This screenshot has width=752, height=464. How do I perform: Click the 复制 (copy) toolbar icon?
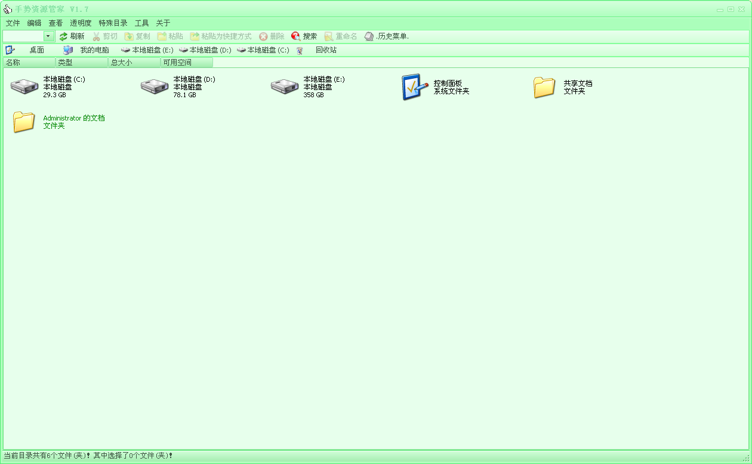(129, 36)
